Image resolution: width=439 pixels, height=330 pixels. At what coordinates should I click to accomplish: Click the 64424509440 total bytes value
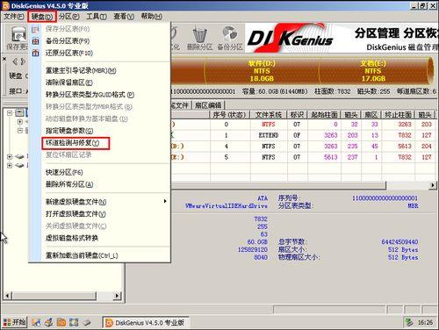pyautogui.click(x=399, y=242)
